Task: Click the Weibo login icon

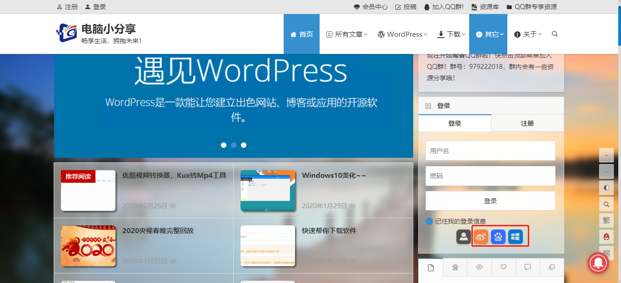Action: tap(481, 236)
